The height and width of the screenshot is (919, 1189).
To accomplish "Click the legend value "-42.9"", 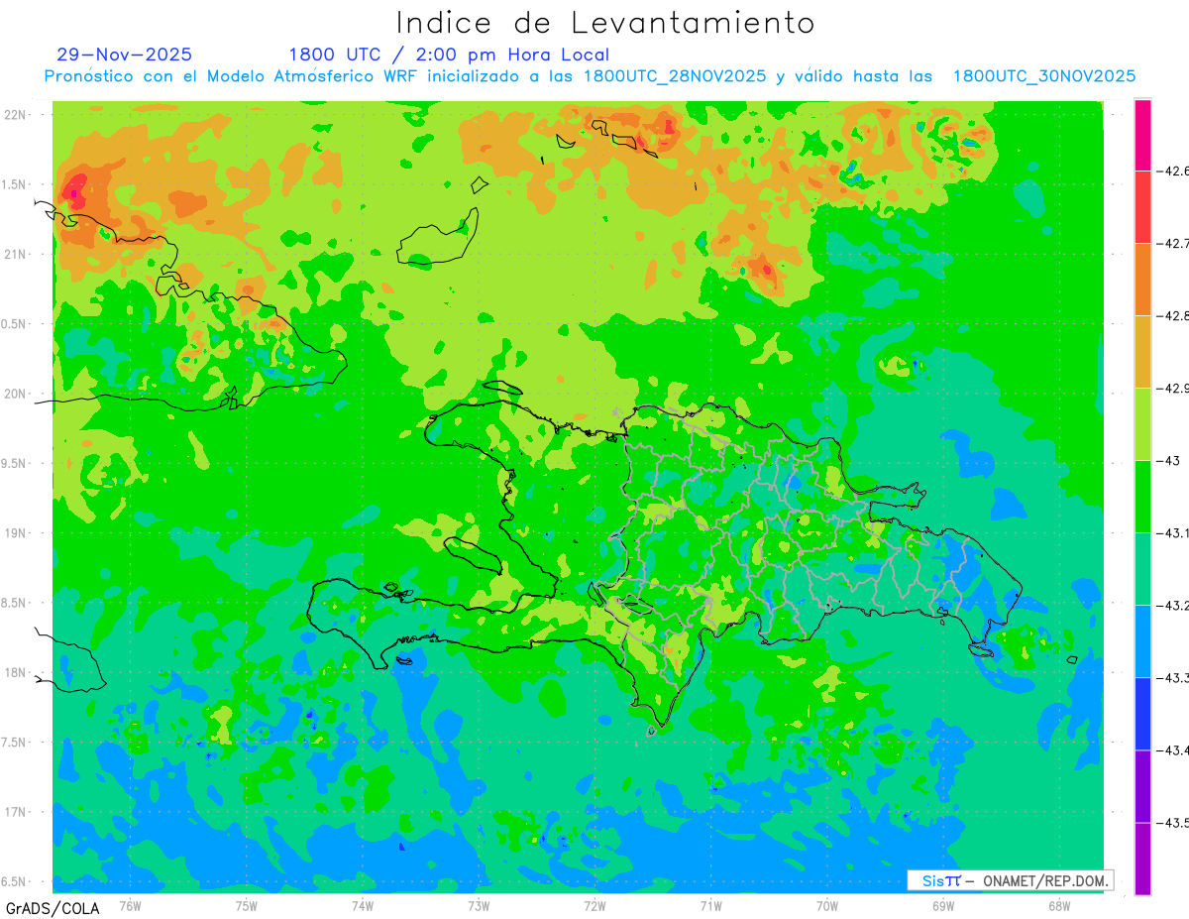I will click(x=1174, y=388).
